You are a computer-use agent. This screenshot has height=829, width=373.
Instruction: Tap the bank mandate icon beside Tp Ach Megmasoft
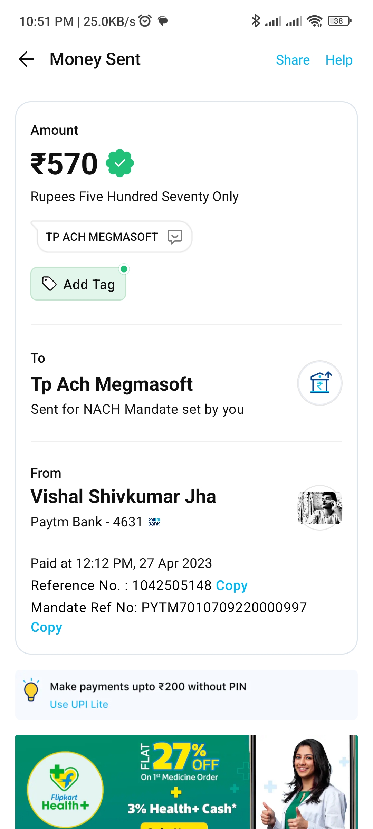point(320,383)
